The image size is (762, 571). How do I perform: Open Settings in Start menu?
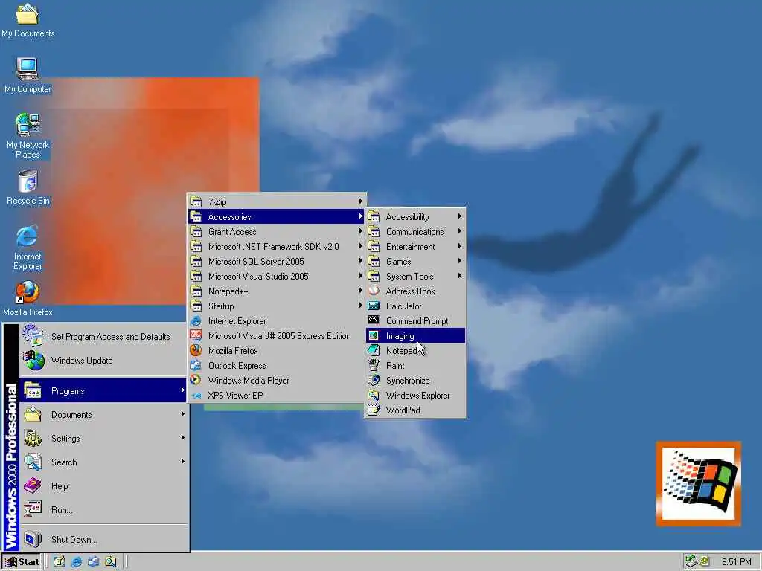click(x=103, y=439)
